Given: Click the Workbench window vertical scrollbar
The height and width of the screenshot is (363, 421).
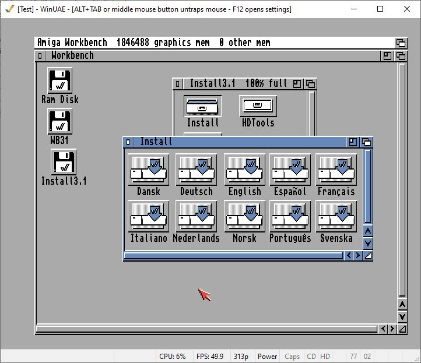Looking at the screenshot, I should (402, 180).
